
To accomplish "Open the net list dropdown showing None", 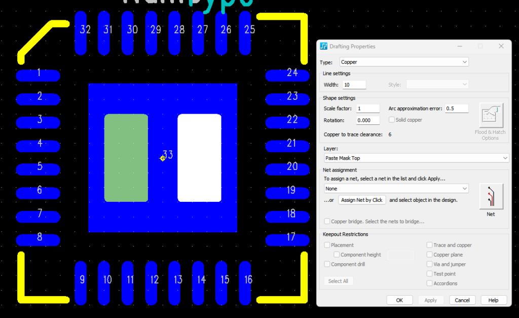I will pyautogui.click(x=396, y=189).
